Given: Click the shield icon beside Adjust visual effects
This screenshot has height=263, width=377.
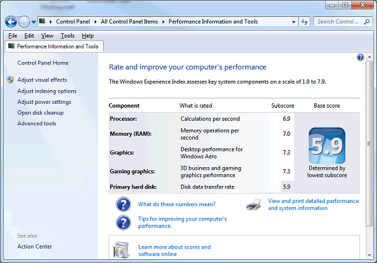Looking at the screenshot, I should [10, 80].
